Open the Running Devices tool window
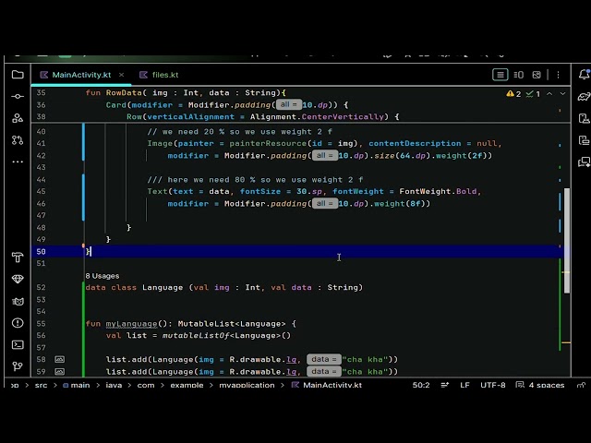The width and height of the screenshot is (591, 443). click(584, 140)
